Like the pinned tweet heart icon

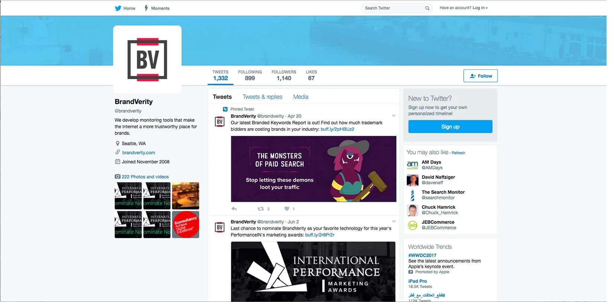coord(287,209)
